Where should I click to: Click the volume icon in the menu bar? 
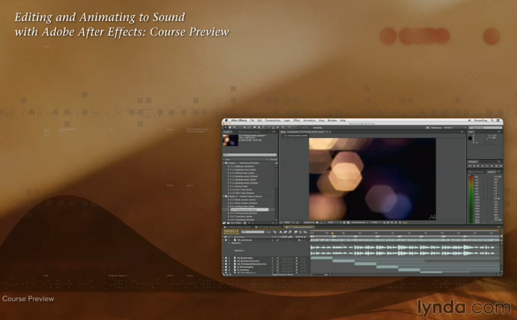(470, 120)
